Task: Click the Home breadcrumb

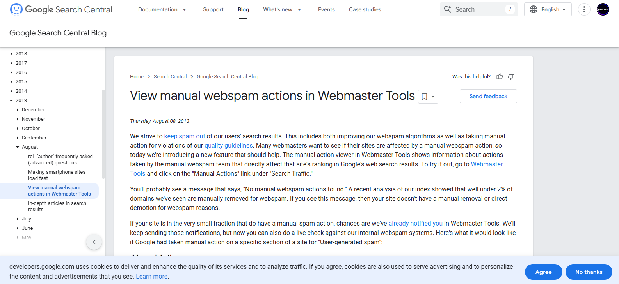Action: (137, 77)
